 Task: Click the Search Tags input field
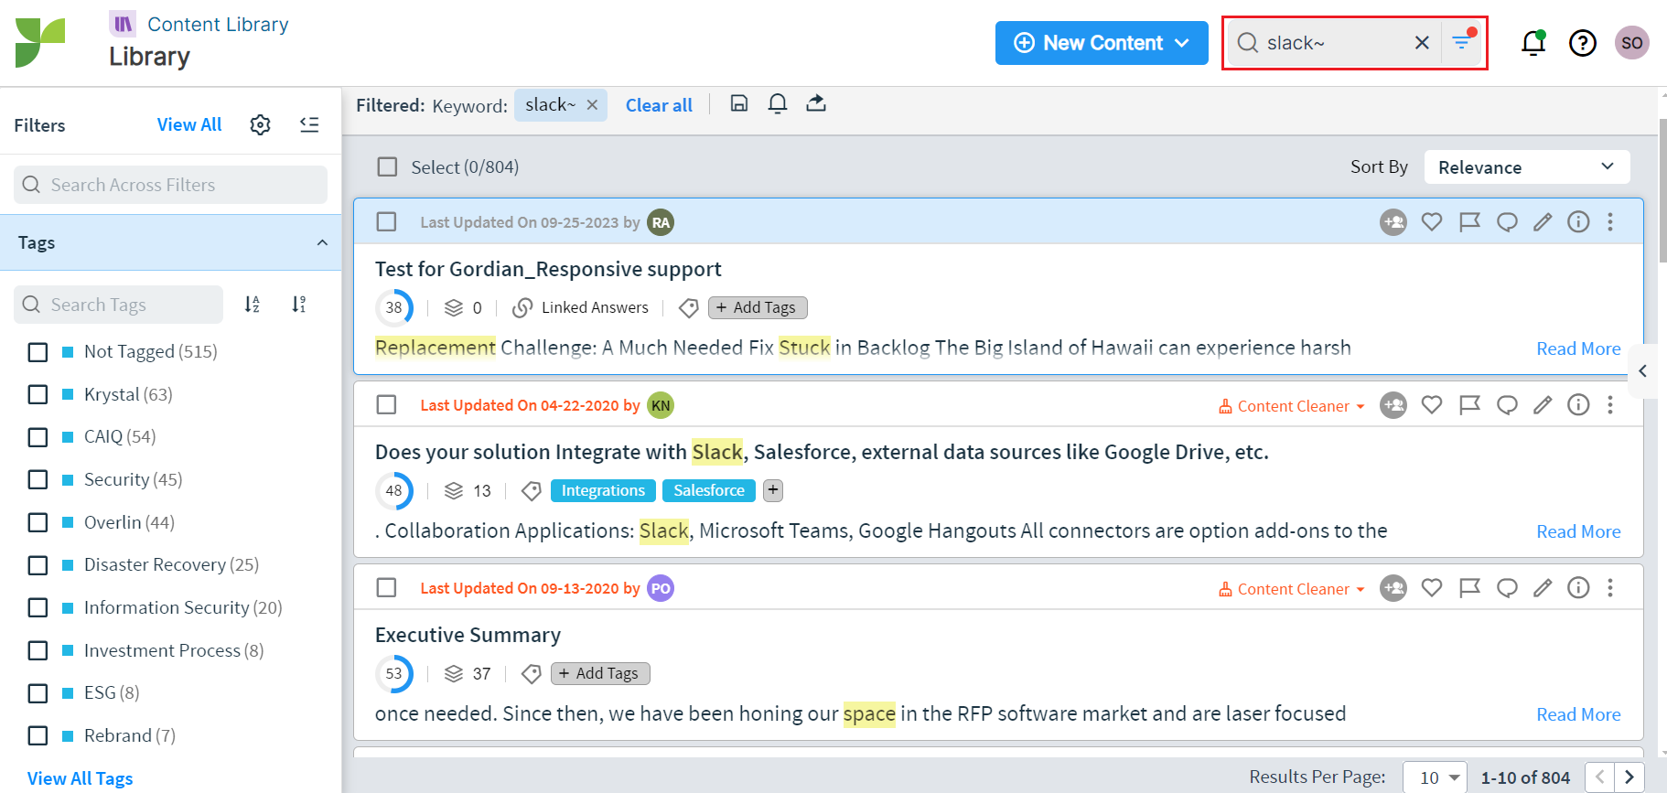[119, 305]
